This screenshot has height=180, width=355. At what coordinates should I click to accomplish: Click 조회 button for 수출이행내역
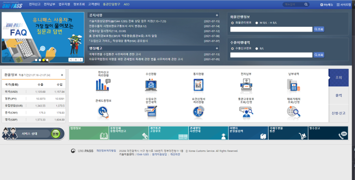pyautogui.click(x=319, y=55)
